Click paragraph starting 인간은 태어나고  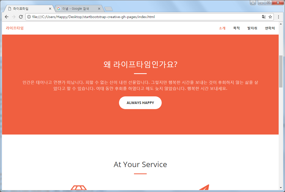[140, 85]
